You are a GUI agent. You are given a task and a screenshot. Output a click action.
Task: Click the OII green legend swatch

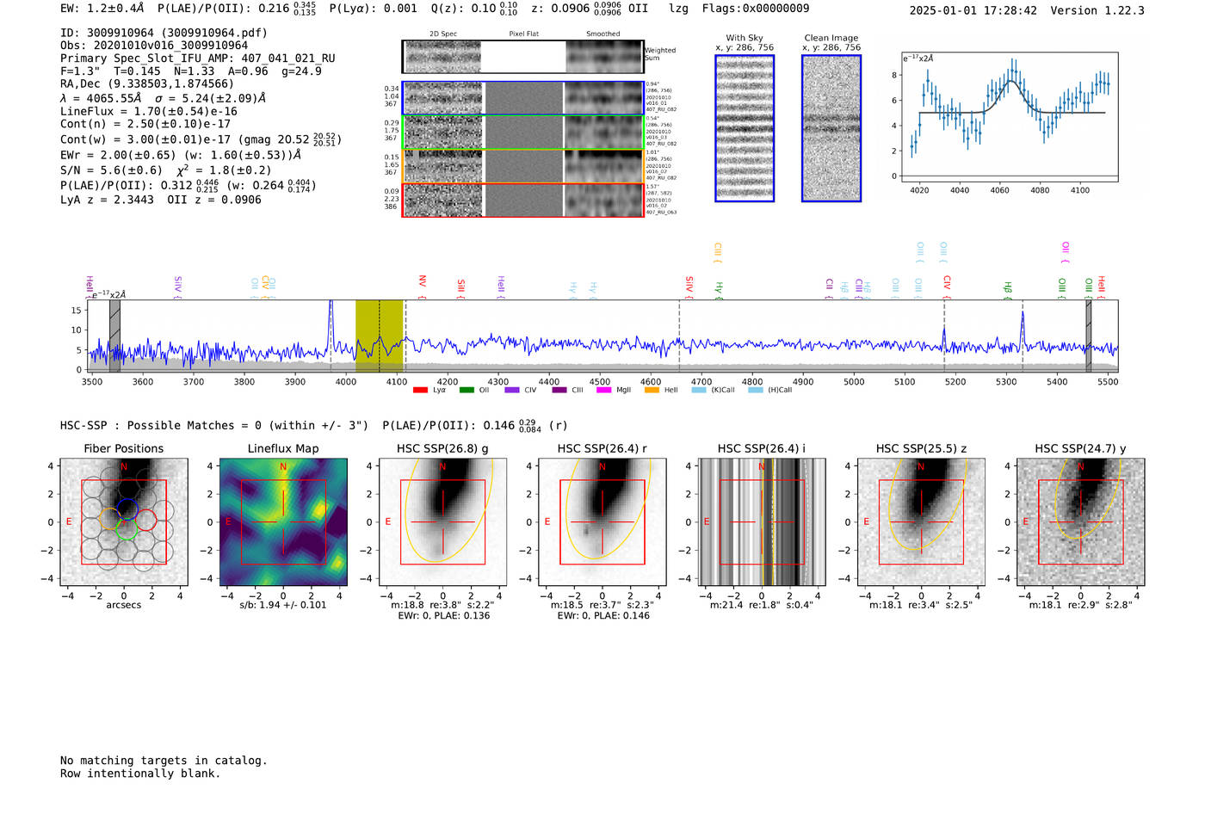[467, 390]
